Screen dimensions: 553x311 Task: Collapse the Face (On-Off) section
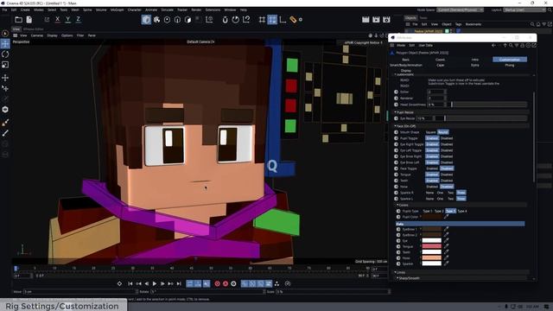[396, 126]
